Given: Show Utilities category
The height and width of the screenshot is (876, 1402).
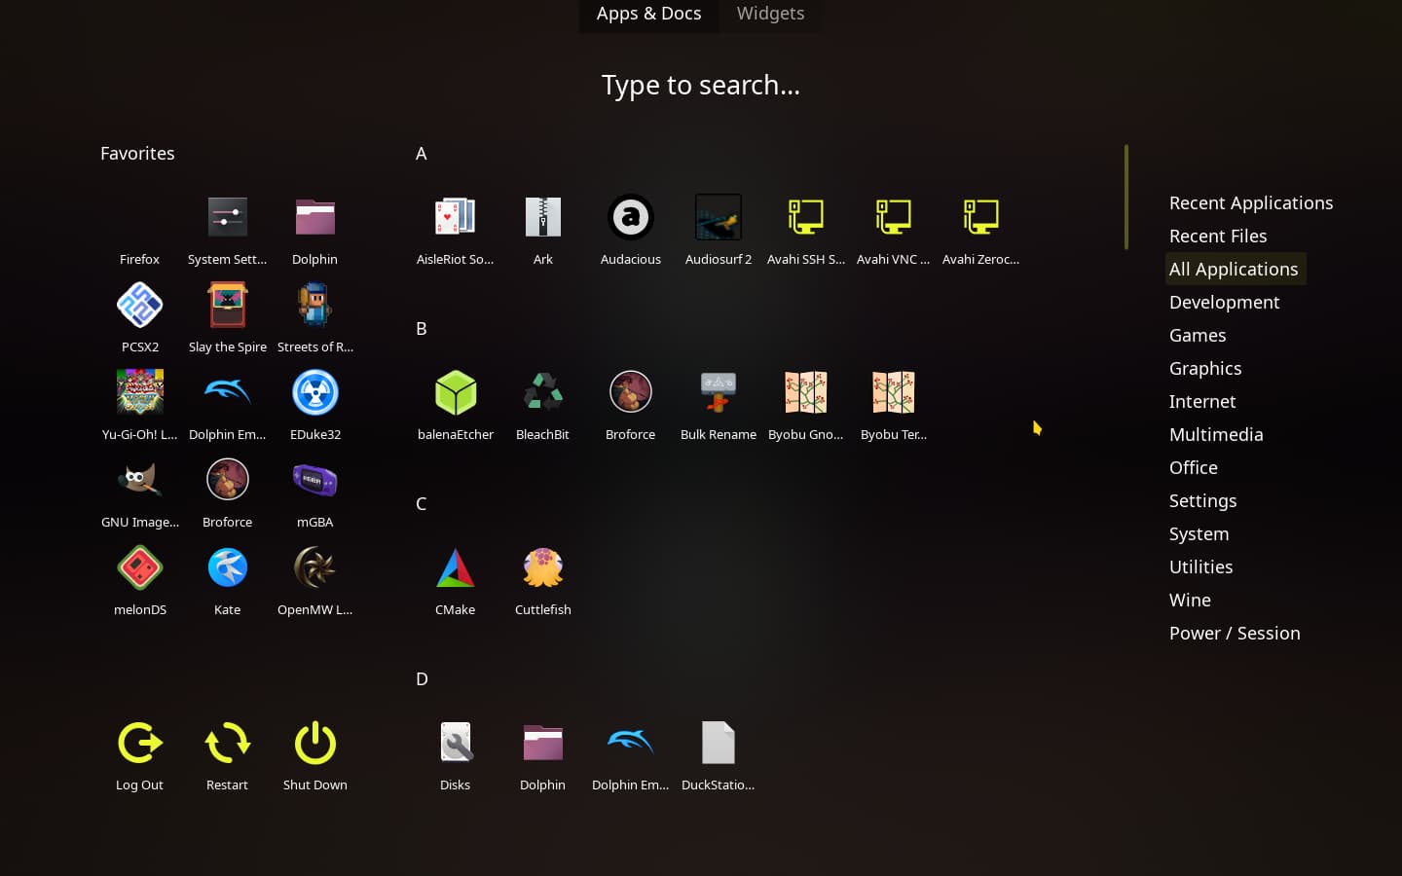Looking at the screenshot, I should 1200,566.
